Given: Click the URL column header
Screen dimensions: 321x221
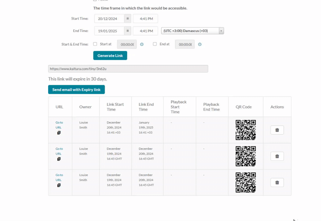Looking at the screenshot, I should click(x=59, y=107).
